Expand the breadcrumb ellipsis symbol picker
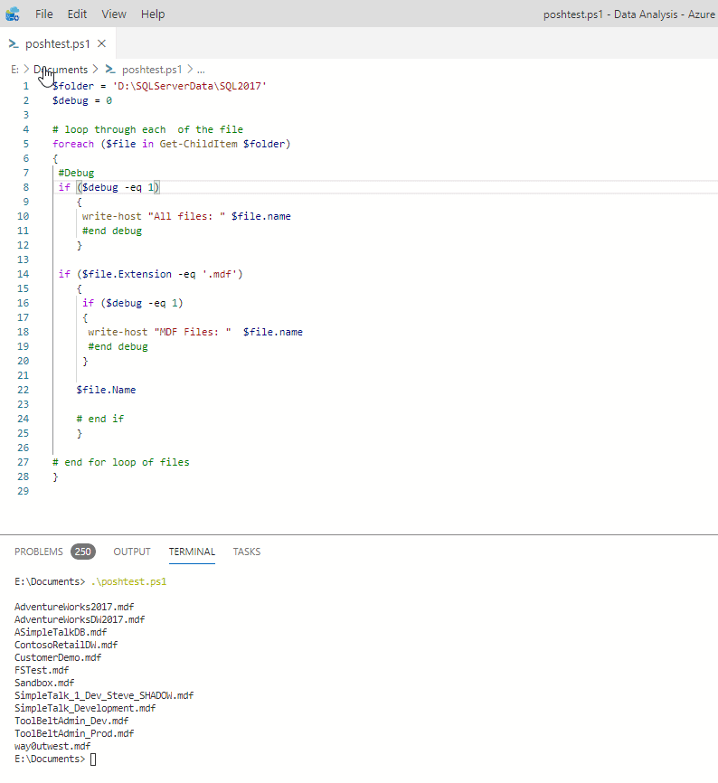718x783 pixels. (201, 70)
